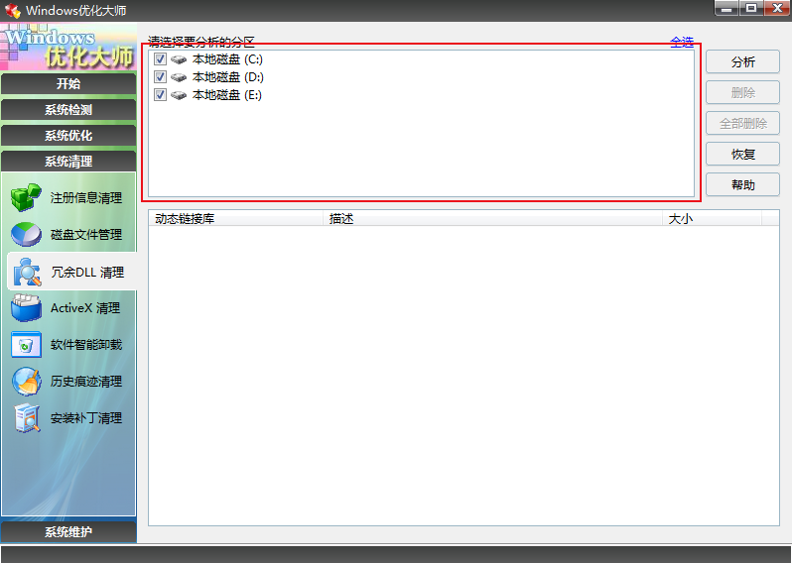Launch 软件智能卸载 uninstaller icon

coord(26,345)
